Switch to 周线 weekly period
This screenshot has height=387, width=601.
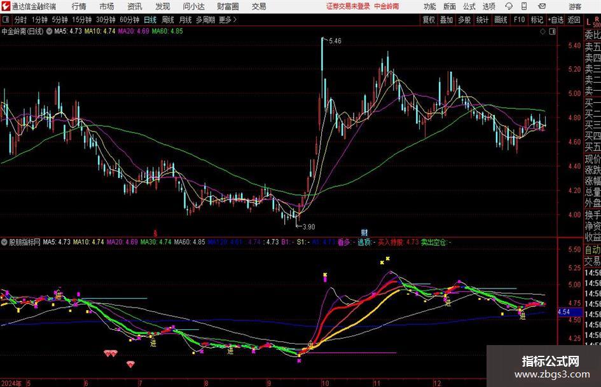pos(168,20)
